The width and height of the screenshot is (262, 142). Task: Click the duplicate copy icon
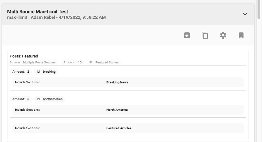click(x=205, y=35)
